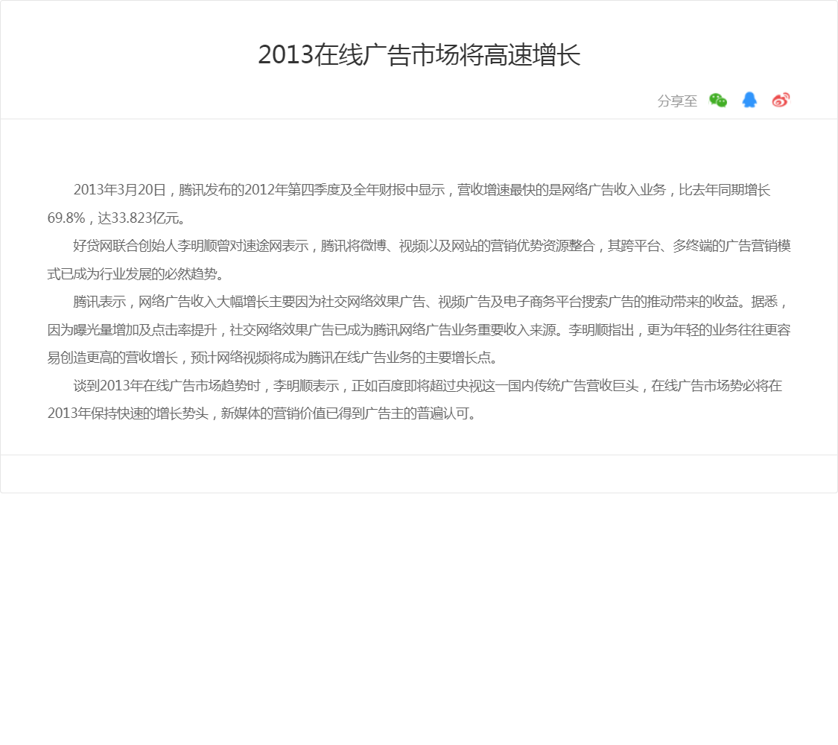The image size is (838, 745).
Task: Click the article title "2013在线广告市场将高速增长"
Action: point(419,56)
